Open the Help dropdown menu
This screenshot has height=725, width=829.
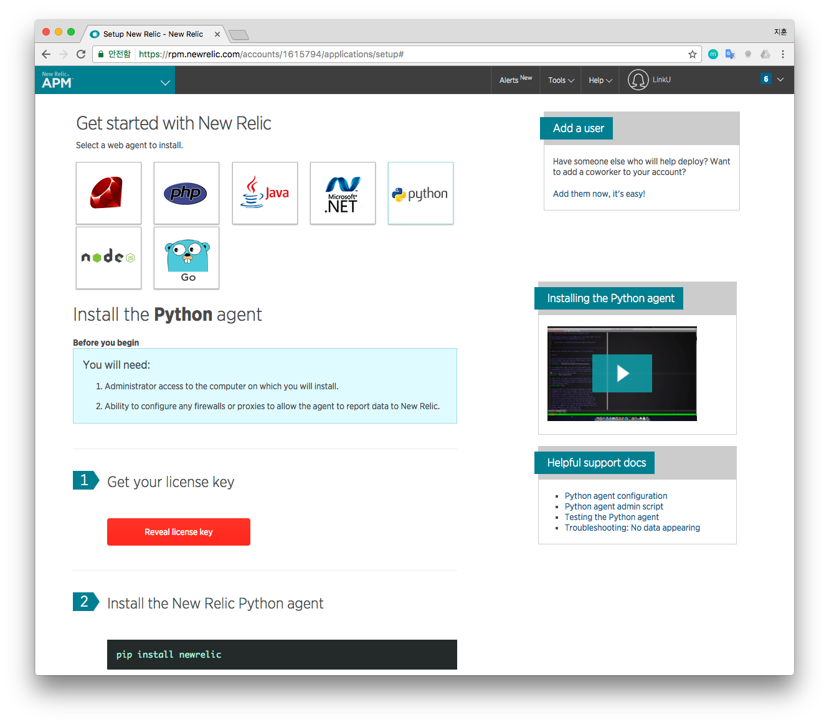tap(599, 80)
